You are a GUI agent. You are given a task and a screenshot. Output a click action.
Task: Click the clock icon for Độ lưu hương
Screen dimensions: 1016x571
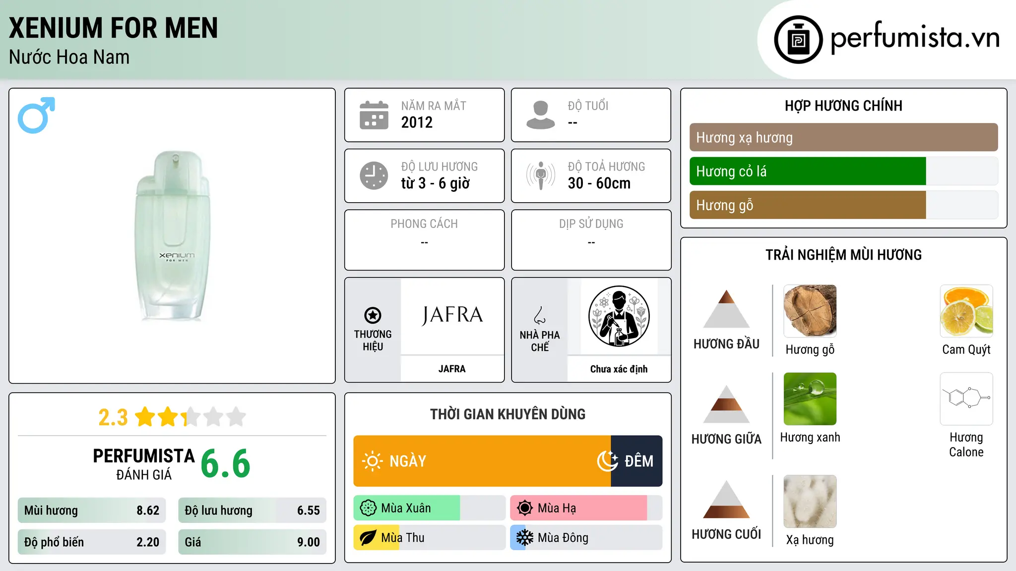[374, 175]
